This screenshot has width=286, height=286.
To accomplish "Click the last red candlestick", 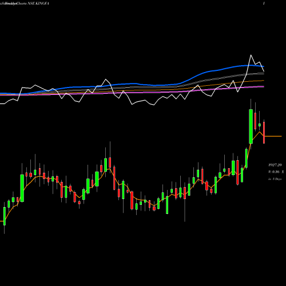I will pyautogui.click(x=264, y=133).
